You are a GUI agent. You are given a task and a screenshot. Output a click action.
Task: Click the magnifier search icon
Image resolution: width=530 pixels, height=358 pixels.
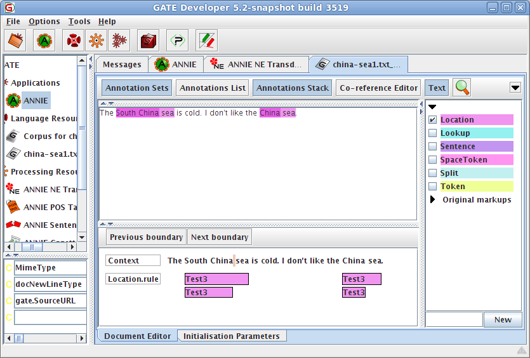[461, 88]
